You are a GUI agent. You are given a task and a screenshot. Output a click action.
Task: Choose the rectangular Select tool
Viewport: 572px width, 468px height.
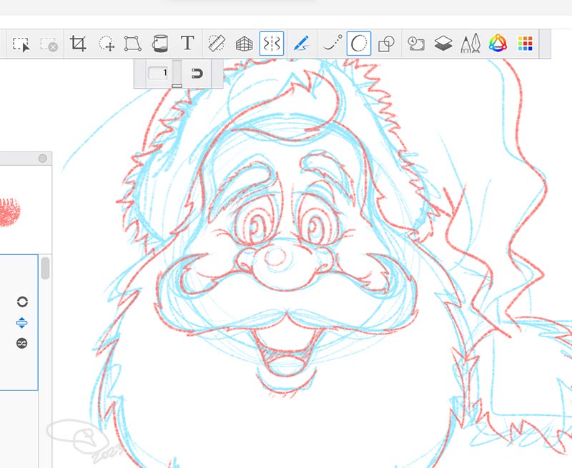(x=21, y=44)
